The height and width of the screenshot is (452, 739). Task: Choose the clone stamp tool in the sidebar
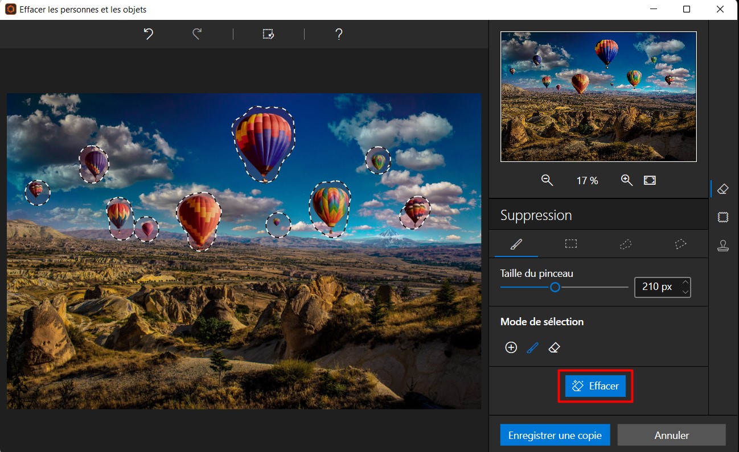coord(723,246)
